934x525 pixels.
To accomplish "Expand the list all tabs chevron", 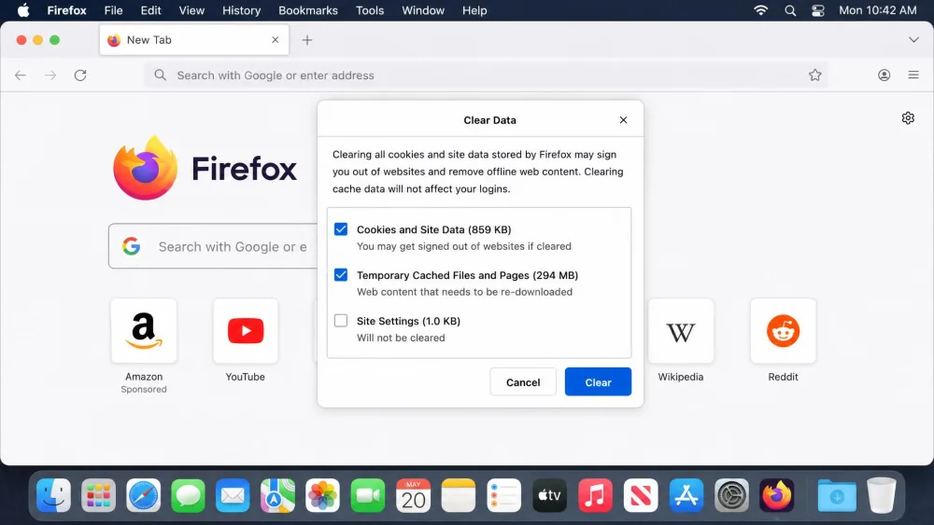I will (913, 40).
